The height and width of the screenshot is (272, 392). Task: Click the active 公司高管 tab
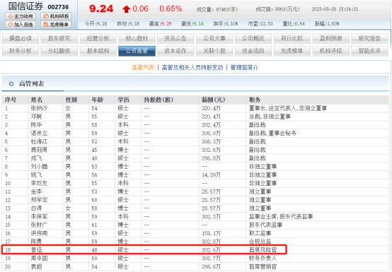point(137,51)
